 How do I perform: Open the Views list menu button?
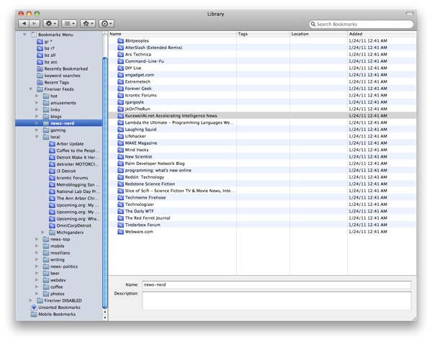coord(69,24)
